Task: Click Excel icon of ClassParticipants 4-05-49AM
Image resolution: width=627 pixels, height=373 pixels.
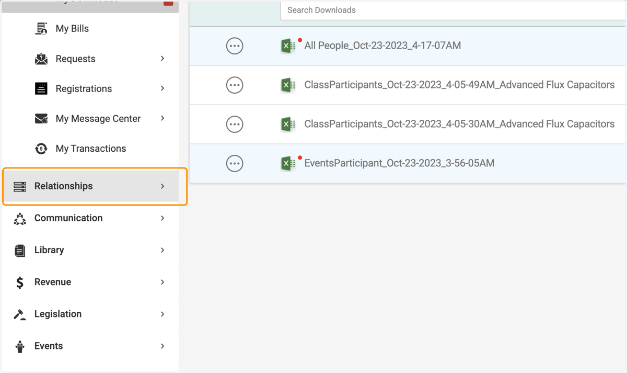Action: (x=288, y=85)
